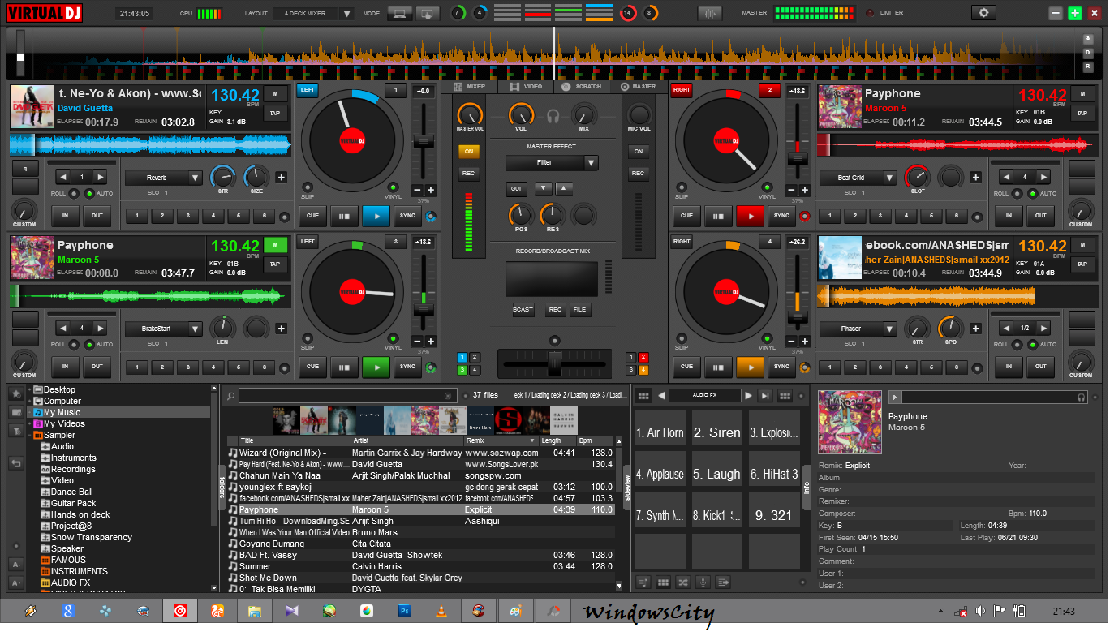Click the back arrow icon in browser sidebar
This screenshot has width=1110, height=636.
[x=16, y=462]
